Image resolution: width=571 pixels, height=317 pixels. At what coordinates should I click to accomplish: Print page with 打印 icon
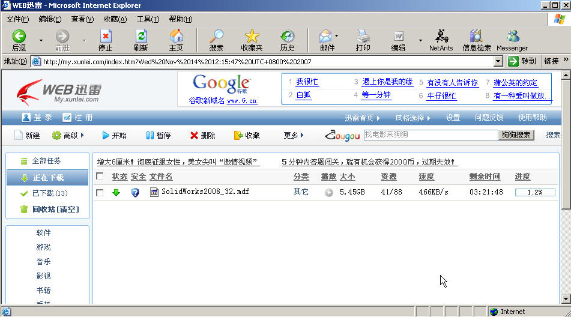[363, 36]
